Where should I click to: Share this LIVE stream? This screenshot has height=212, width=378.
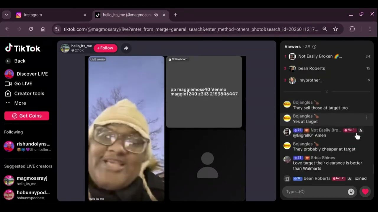point(126,48)
